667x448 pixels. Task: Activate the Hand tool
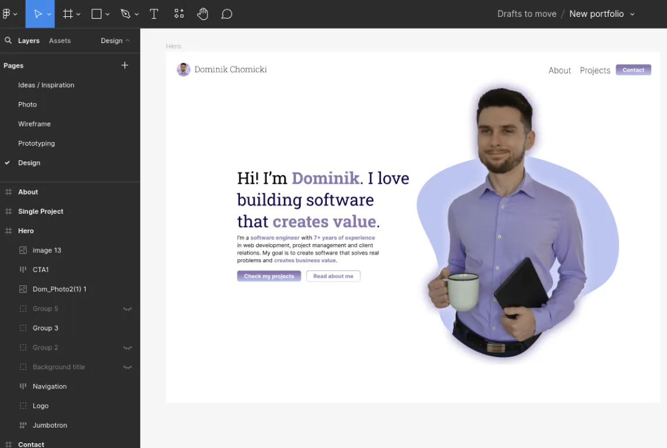pos(203,13)
